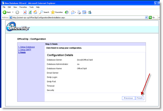163x111 pixels.
Task: Click the IE icon in title bar
Action: click(3, 3)
